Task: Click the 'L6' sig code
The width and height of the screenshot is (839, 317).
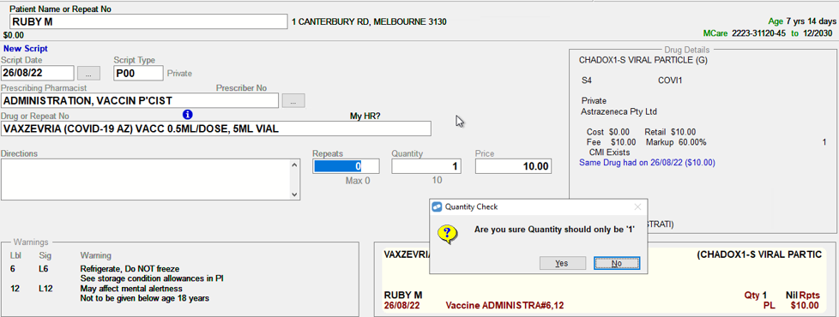Action: click(44, 268)
